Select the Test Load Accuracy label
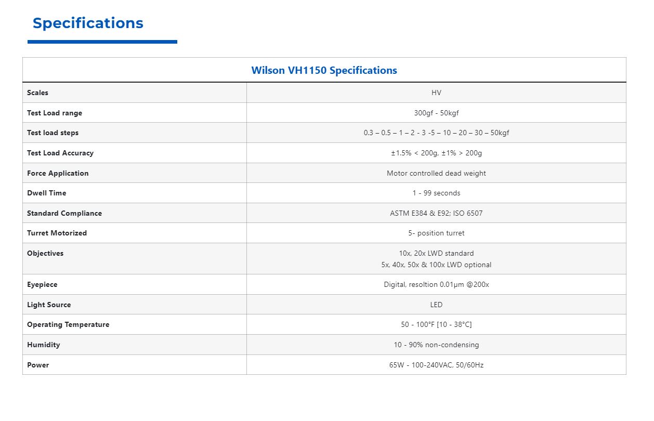The image size is (654, 421). [60, 153]
